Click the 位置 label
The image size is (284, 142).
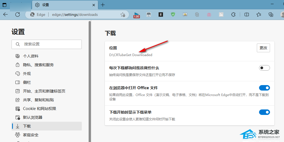point(113,48)
